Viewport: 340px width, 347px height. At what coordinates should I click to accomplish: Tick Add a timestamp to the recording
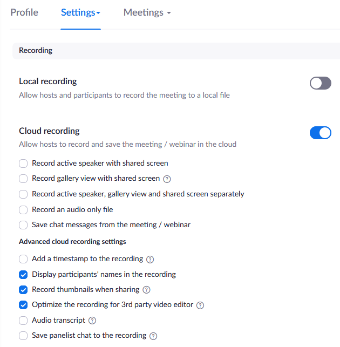pos(23,258)
